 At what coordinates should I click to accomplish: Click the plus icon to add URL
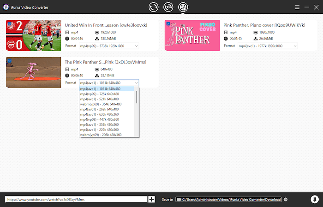(151, 199)
